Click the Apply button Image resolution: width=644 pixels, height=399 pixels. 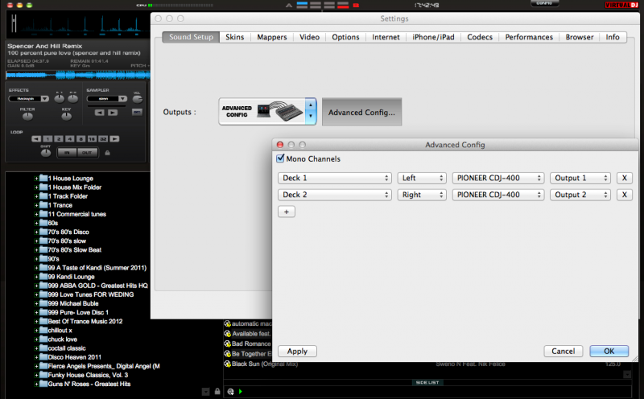click(297, 352)
